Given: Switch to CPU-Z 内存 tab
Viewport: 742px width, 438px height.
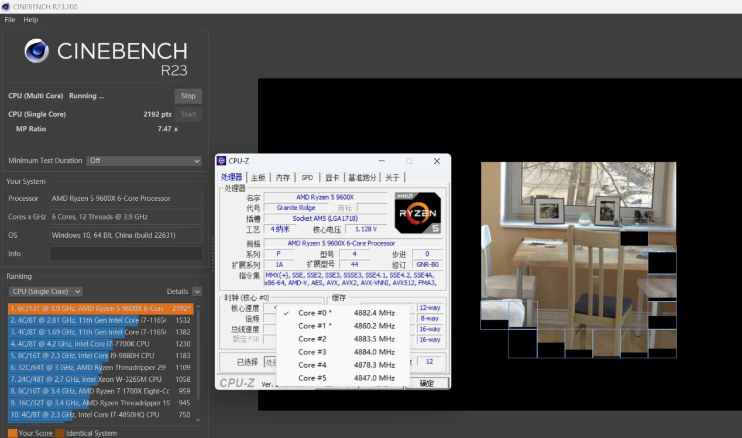Looking at the screenshot, I should (283, 177).
